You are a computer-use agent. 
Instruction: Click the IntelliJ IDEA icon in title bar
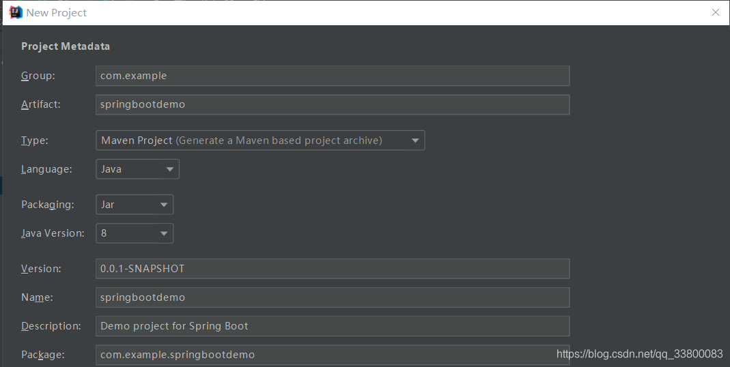coord(16,12)
